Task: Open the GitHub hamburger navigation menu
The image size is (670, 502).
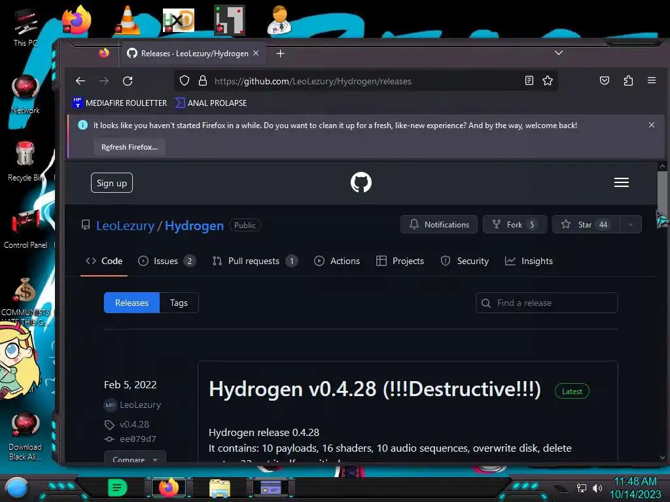Action: click(622, 183)
